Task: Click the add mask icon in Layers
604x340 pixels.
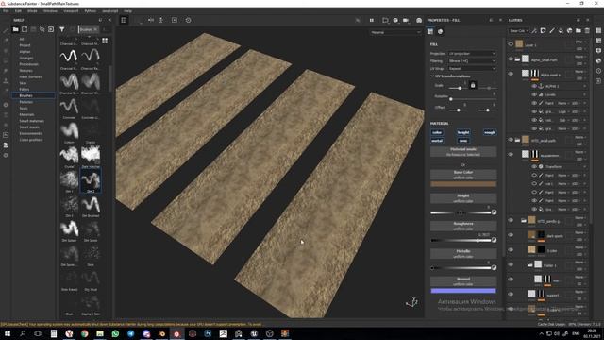Action: 544,31
